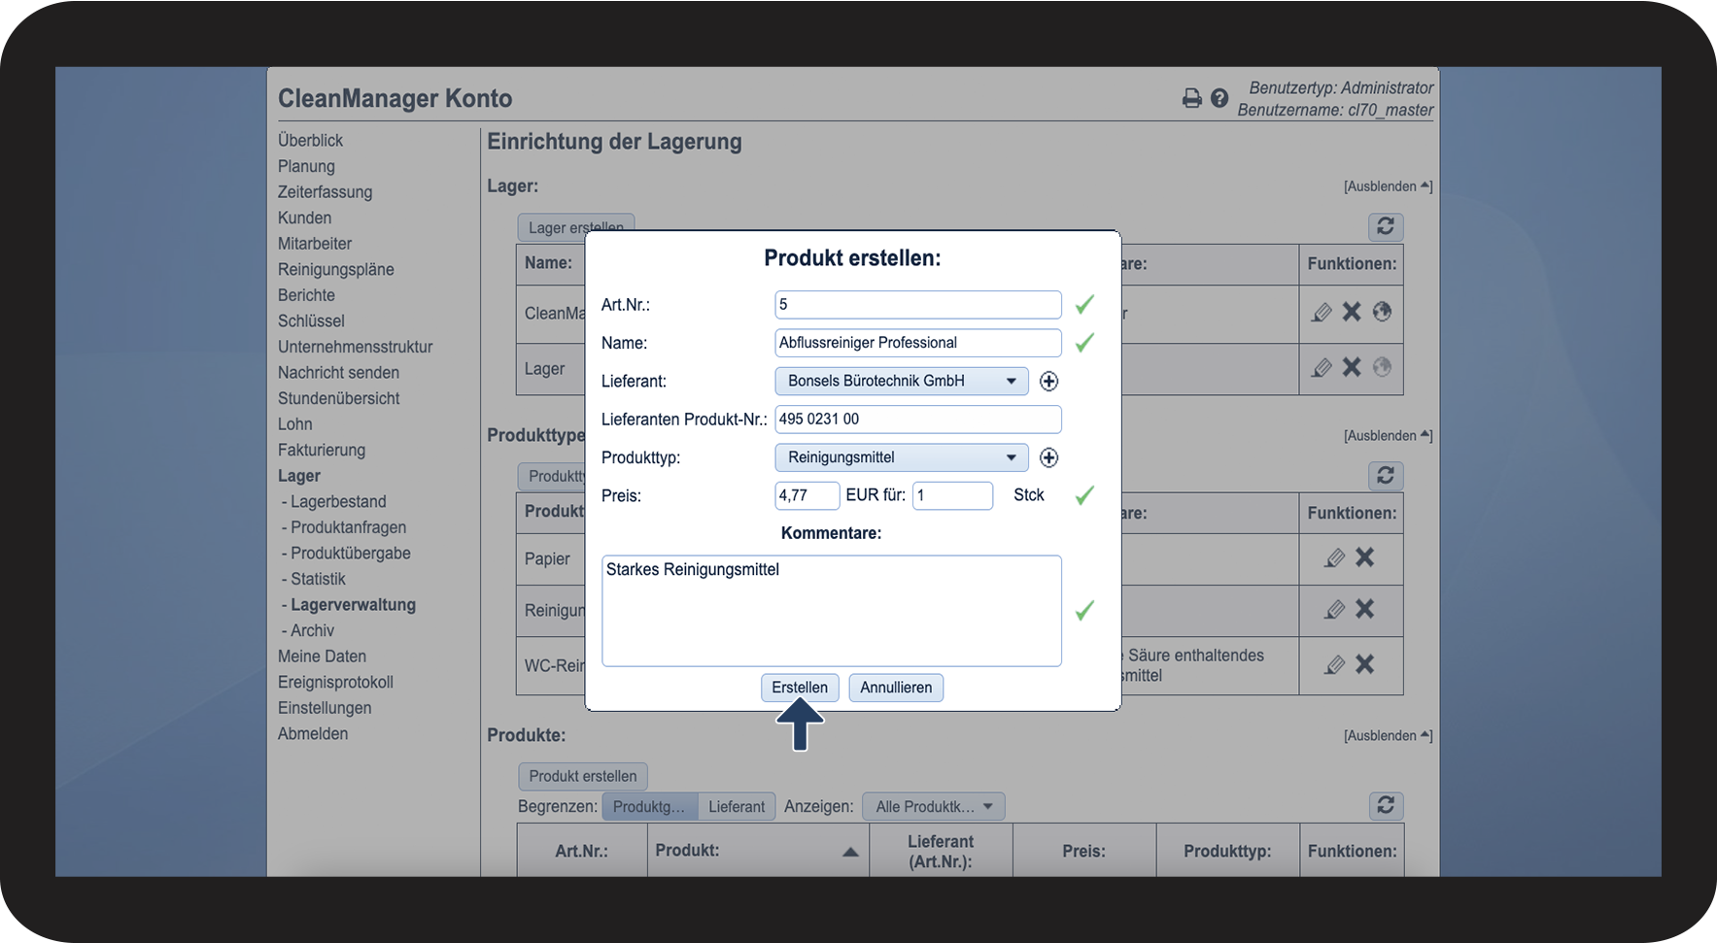Image resolution: width=1717 pixels, height=943 pixels.
Task: Go to Schlüssel in sidebar
Action: tap(311, 320)
